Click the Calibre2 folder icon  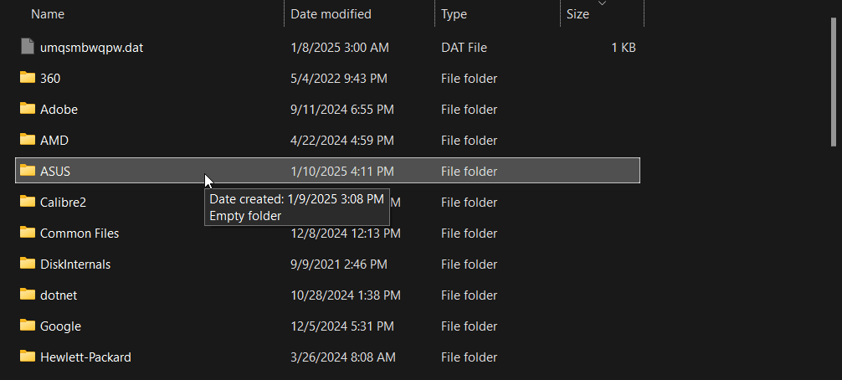pyautogui.click(x=28, y=202)
